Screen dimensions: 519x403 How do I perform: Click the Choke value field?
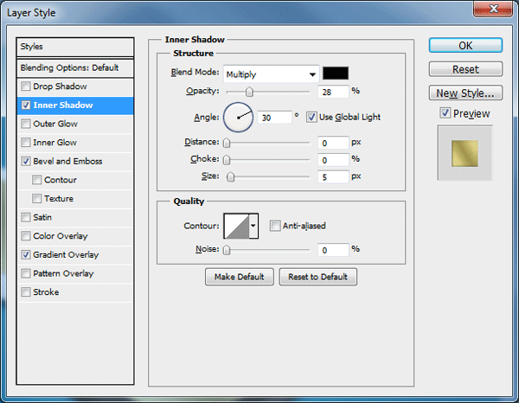333,160
